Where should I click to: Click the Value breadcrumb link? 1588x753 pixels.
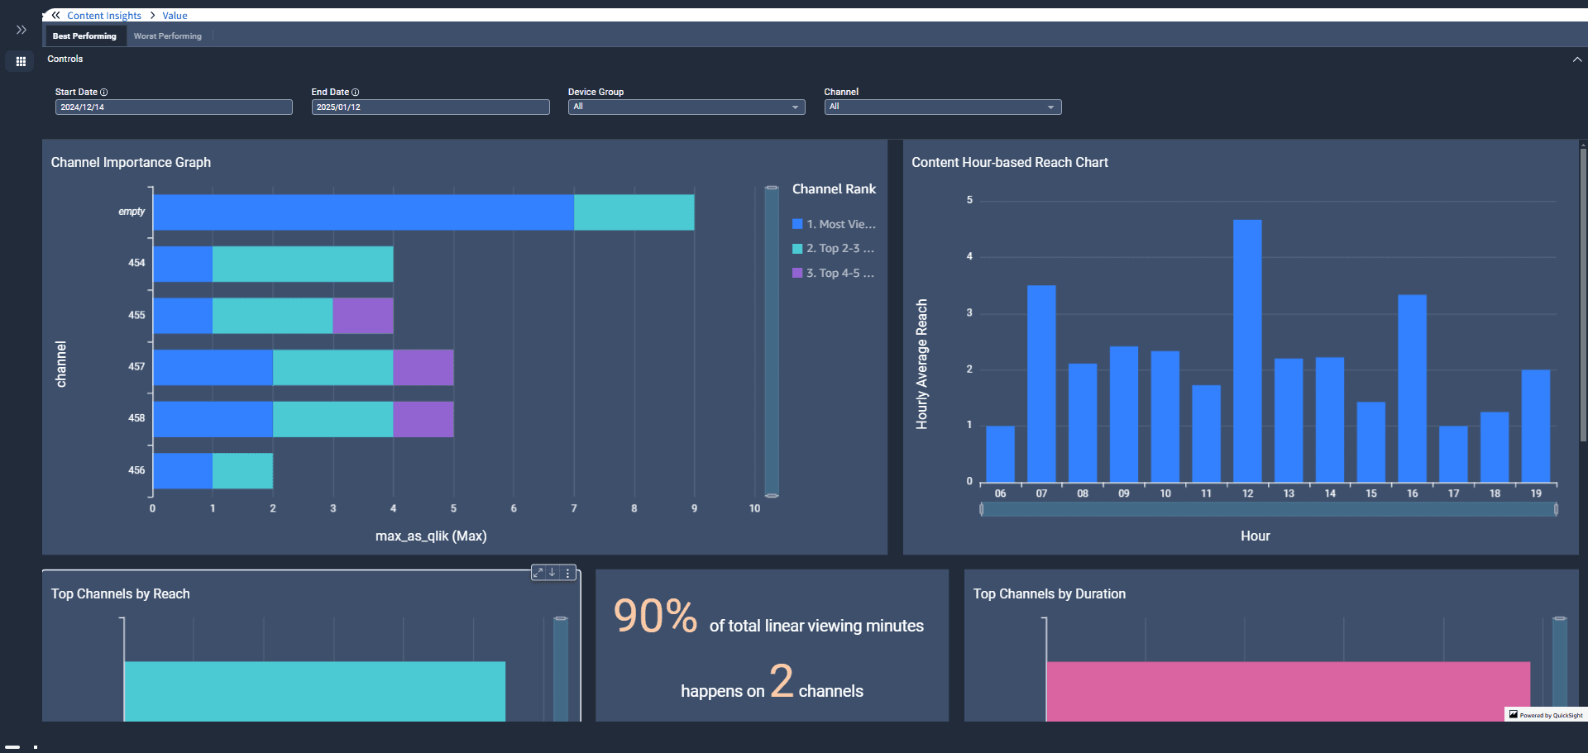175,16
